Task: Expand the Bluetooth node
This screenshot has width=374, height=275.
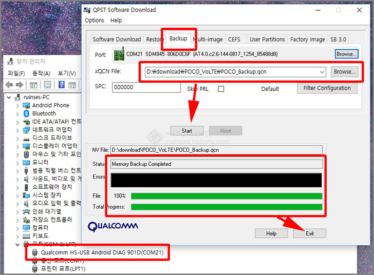Action: [x=17, y=114]
